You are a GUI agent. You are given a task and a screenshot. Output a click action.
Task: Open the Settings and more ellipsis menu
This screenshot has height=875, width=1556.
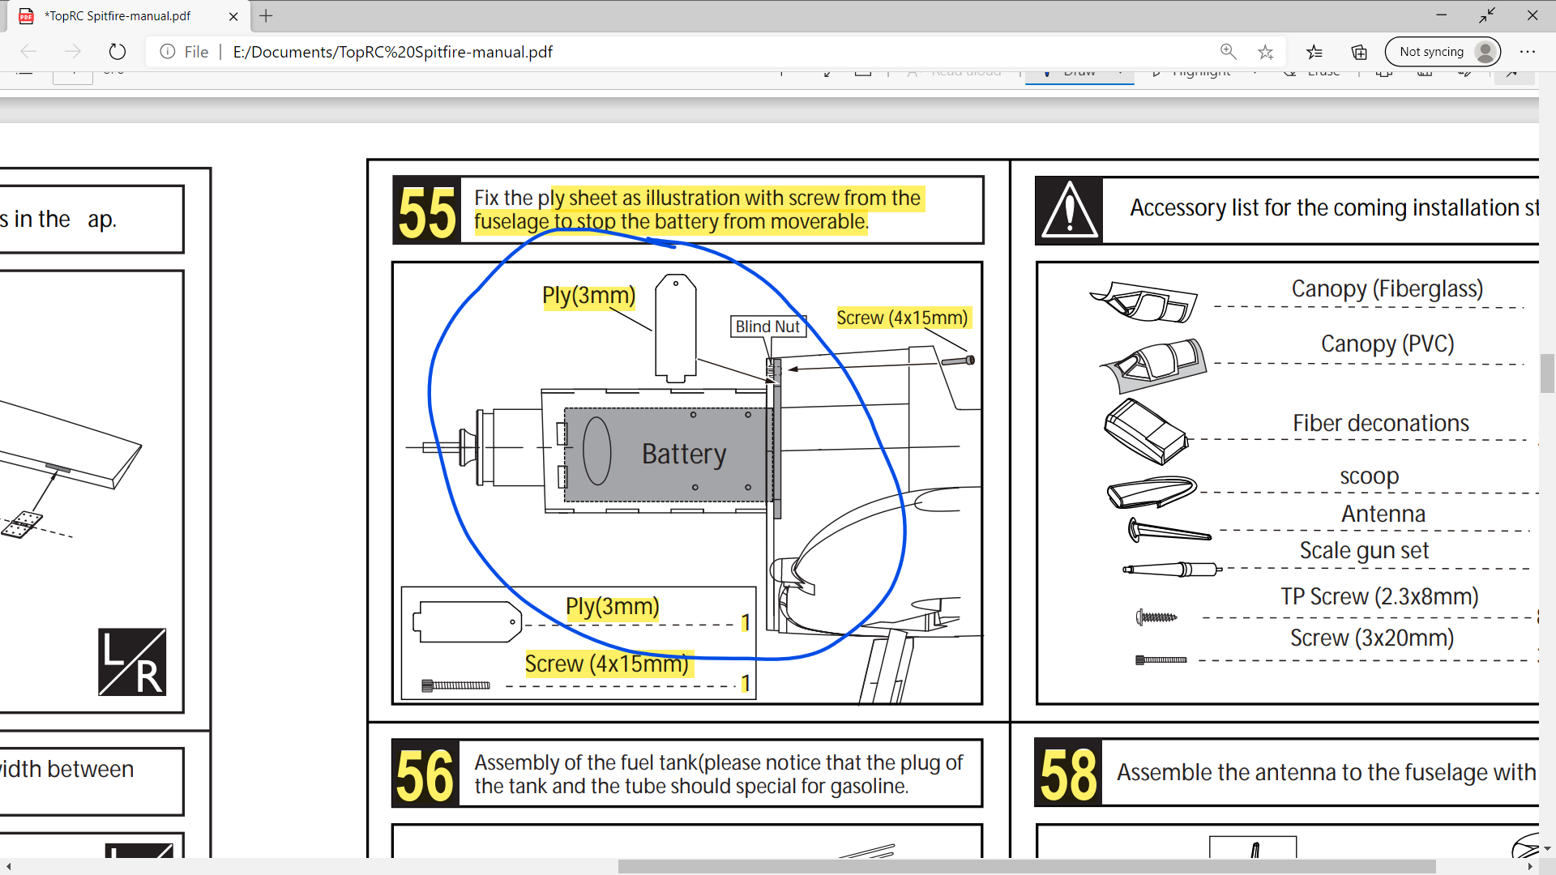1528,52
